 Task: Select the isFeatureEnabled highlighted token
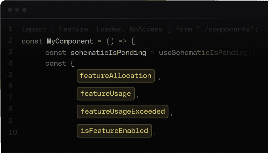point(114,130)
